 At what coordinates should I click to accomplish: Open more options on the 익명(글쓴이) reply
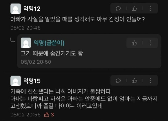[150, 43]
